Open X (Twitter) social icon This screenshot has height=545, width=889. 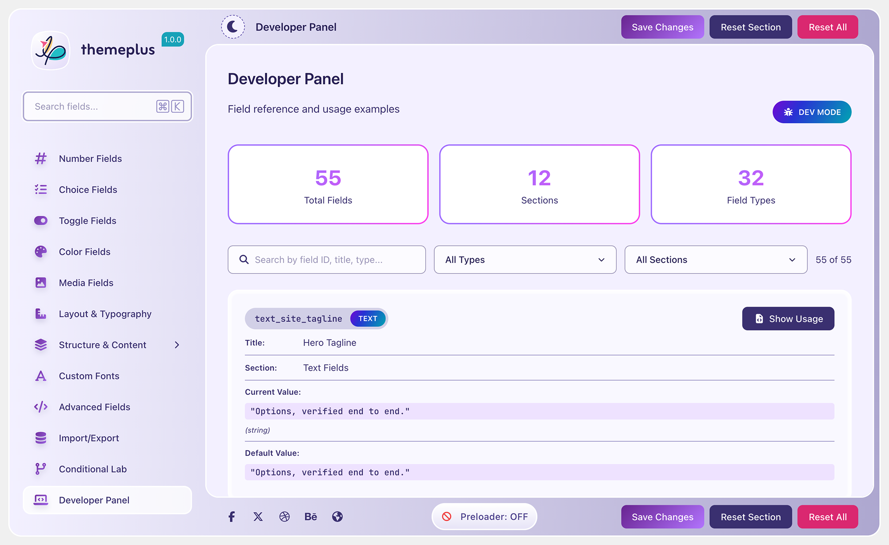(258, 517)
